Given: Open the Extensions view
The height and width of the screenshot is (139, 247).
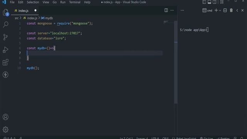Looking at the screenshot, I should pos(5,62).
